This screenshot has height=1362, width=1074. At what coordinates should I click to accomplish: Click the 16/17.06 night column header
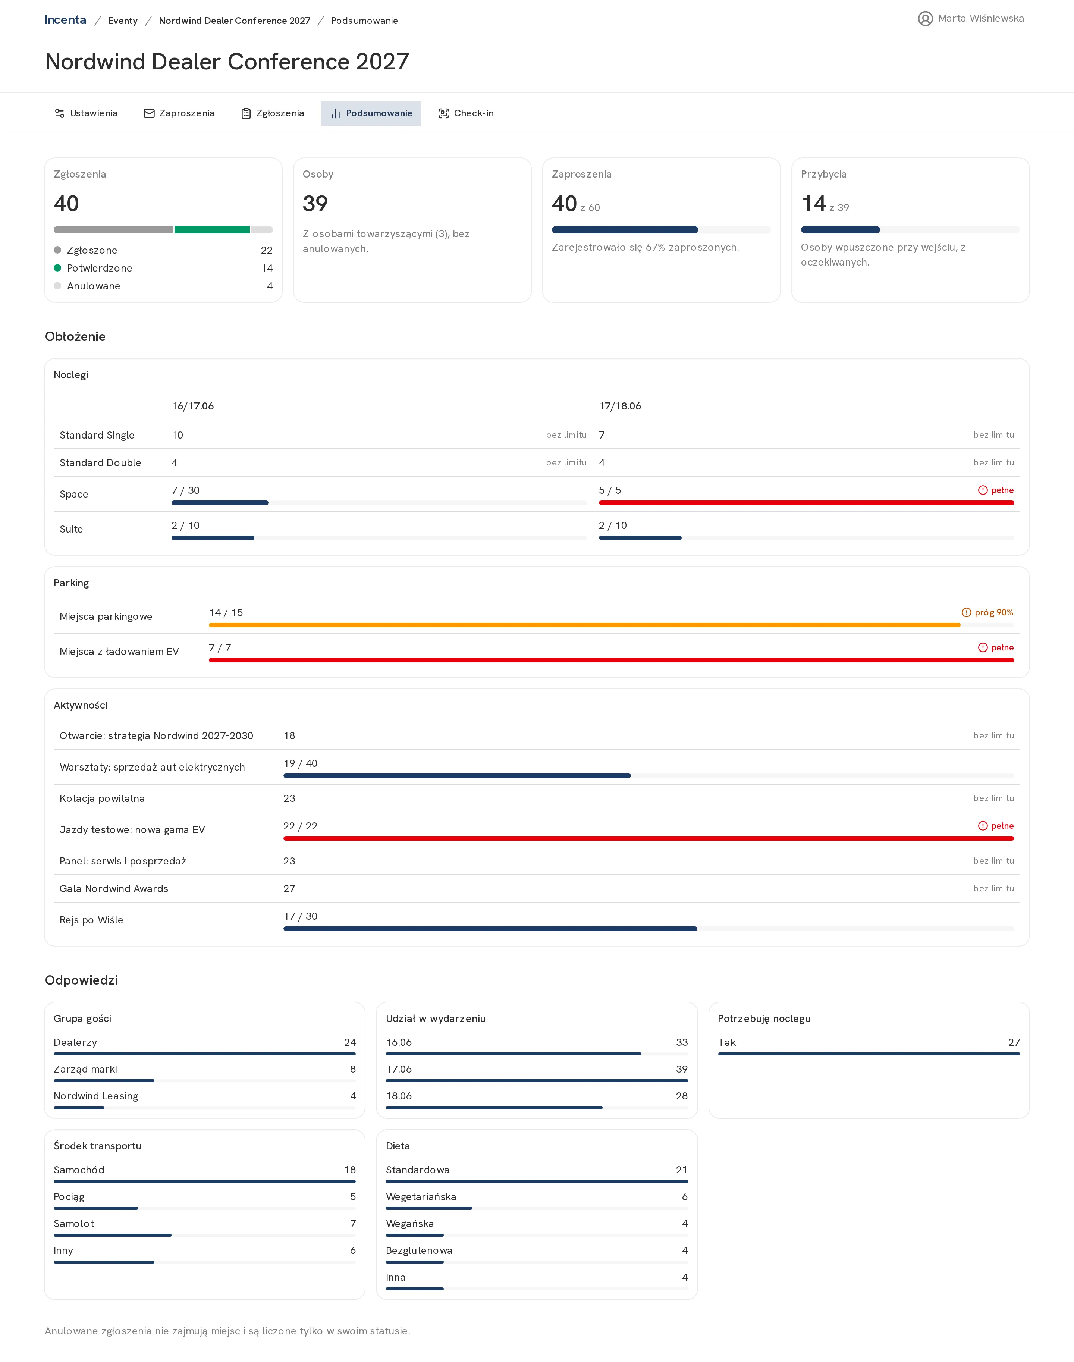tap(193, 406)
